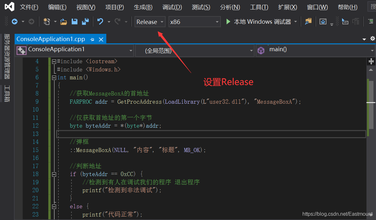This screenshot has height=220, width=376.
Task: Click the ConsoleApplication1 project icon
Action: coord(21,50)
